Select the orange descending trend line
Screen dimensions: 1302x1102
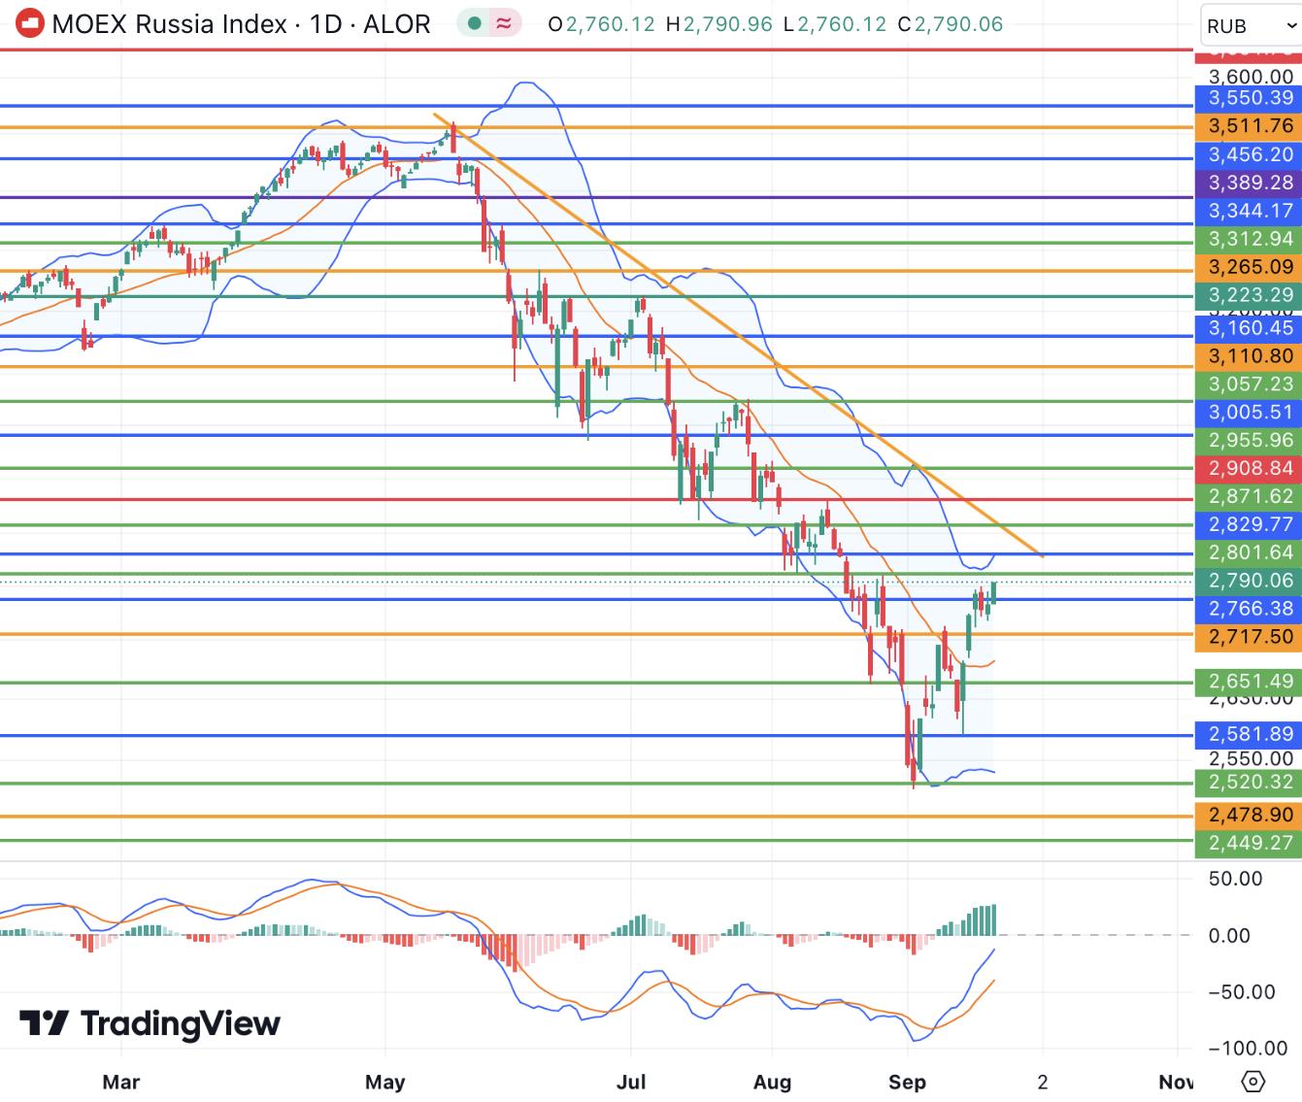(738, 335)
